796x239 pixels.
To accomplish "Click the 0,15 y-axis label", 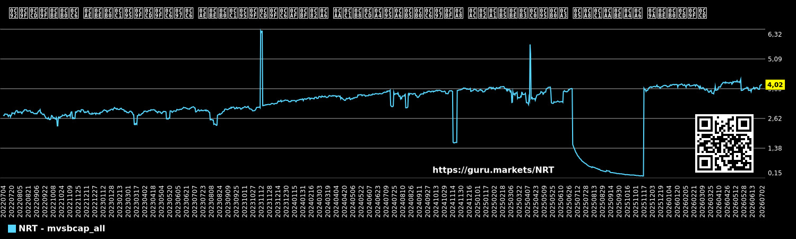I will (775, 173).
